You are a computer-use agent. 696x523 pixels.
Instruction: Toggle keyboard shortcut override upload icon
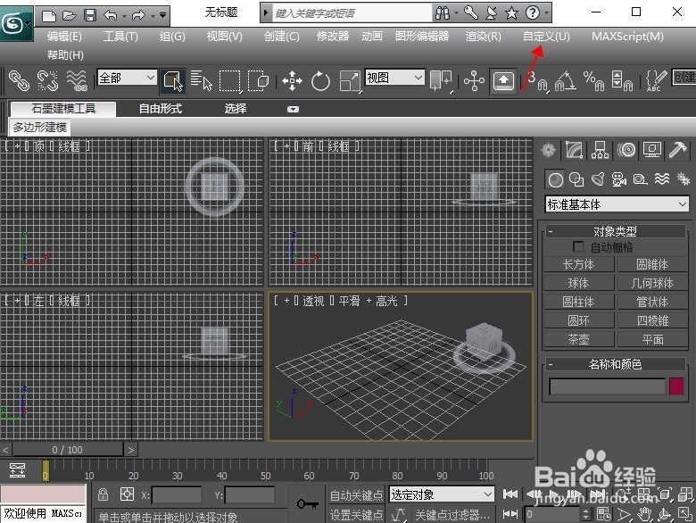503,81
